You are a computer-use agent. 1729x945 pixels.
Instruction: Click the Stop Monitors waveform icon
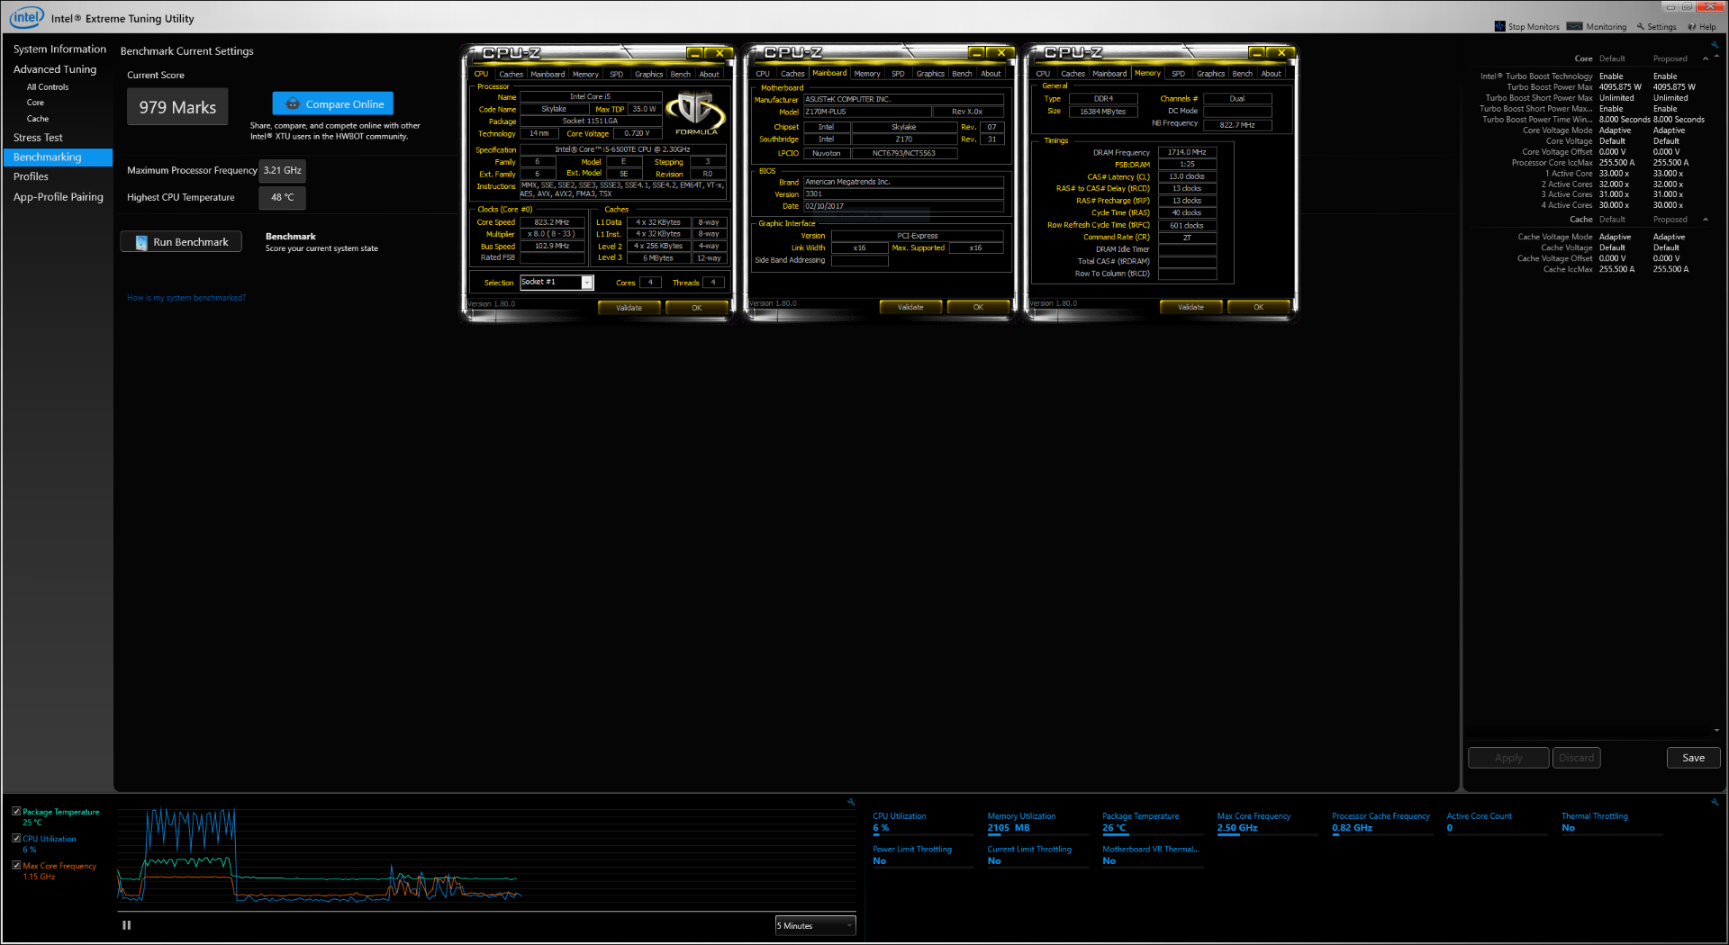[x=1500, y=26]
